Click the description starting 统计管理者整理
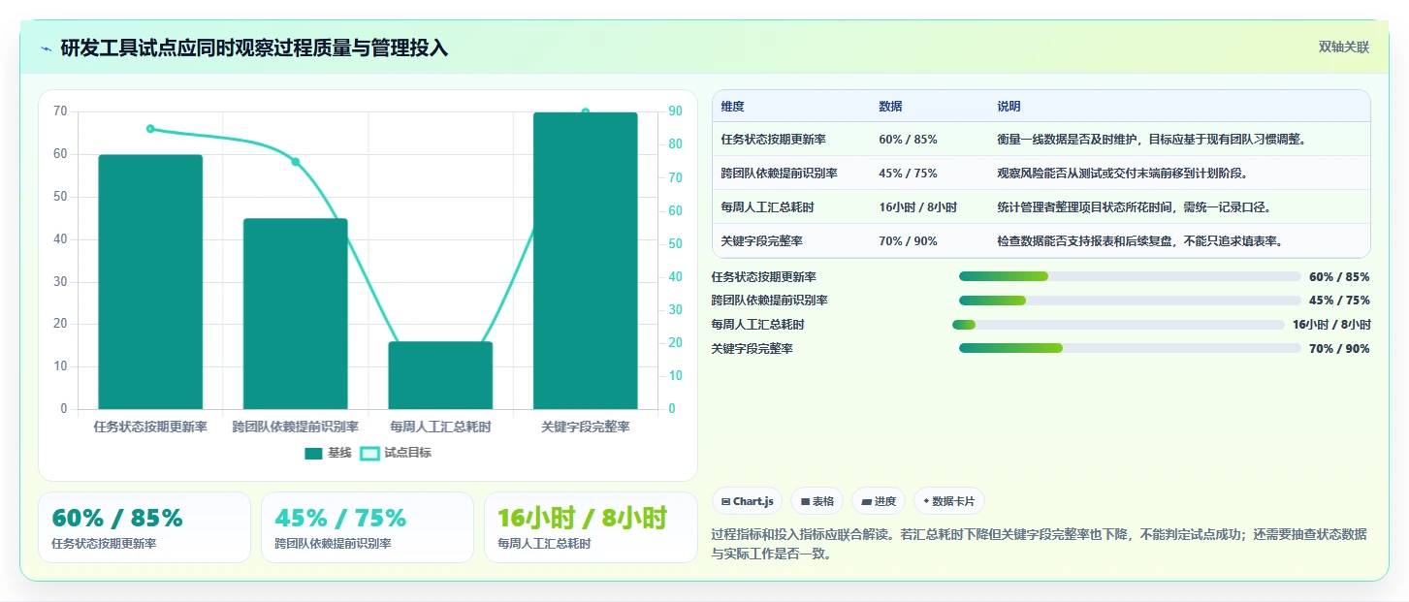 tap(1134, 206)
